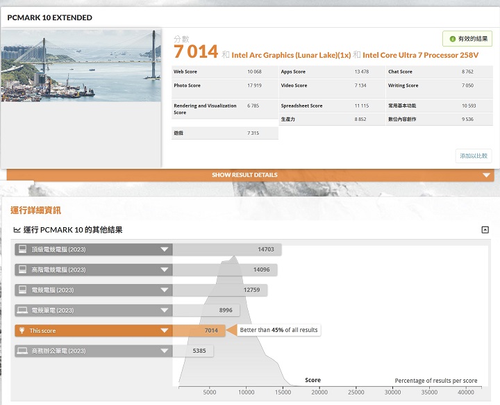
Task: Click the Video Score value 7 134
Action: (360, 85)
